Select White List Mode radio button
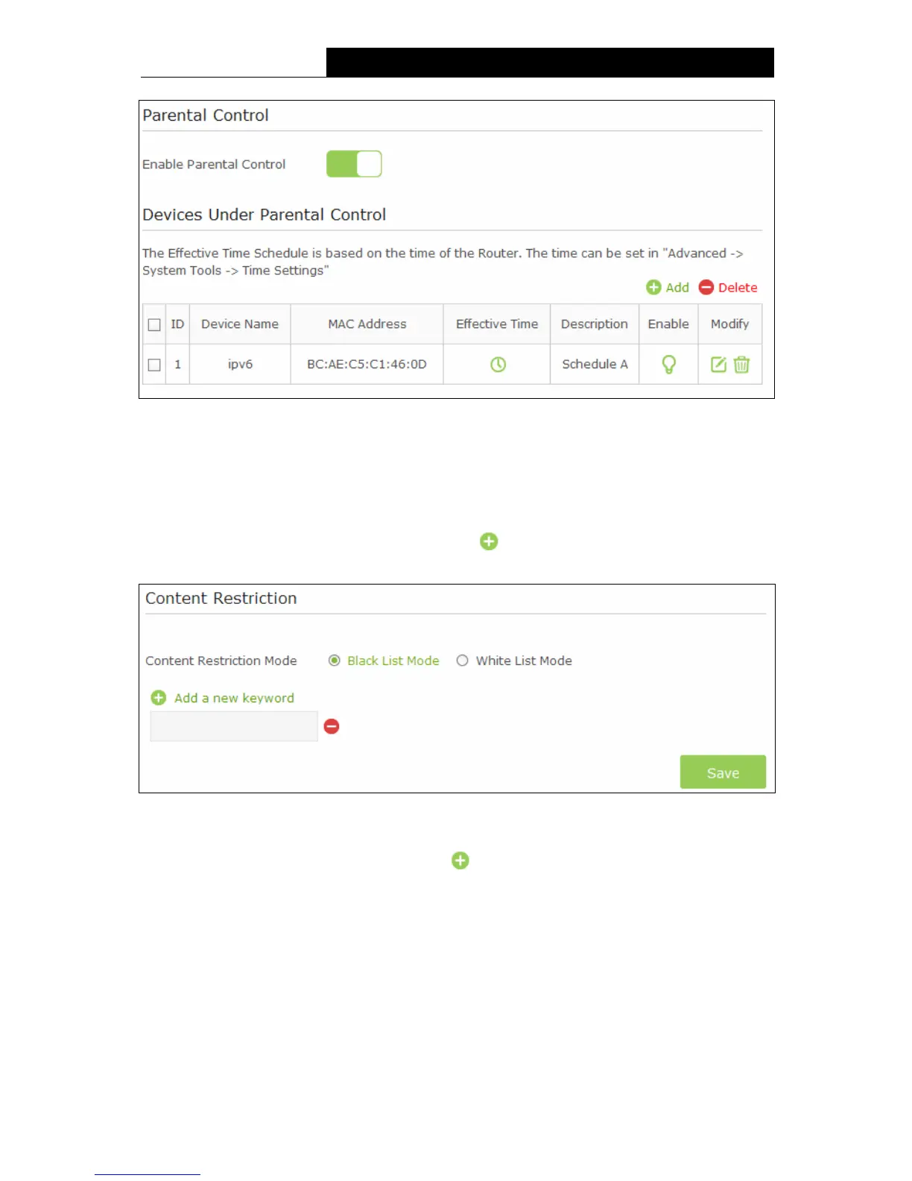Screen dimensions: 912x1181 coord(463,661)
